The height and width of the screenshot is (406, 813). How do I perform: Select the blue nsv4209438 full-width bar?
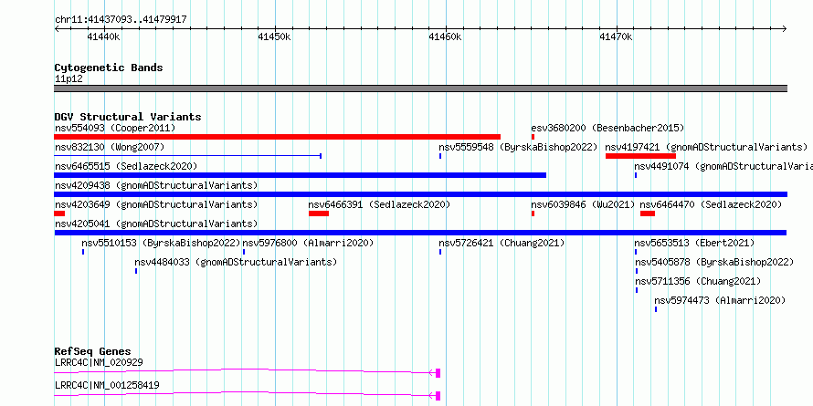click(420, 194)
